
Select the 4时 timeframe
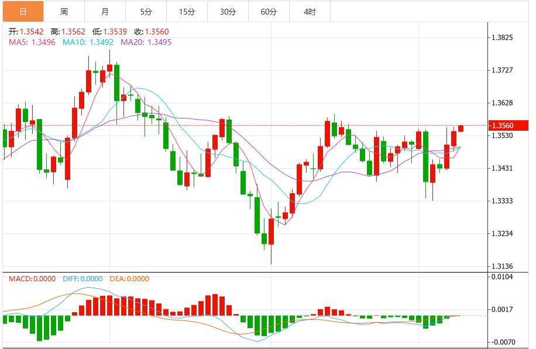pyautogui.click(x=309, y=10)
